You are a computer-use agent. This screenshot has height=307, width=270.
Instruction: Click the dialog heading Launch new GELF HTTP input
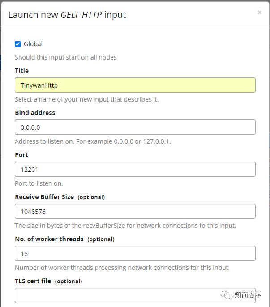67,15
